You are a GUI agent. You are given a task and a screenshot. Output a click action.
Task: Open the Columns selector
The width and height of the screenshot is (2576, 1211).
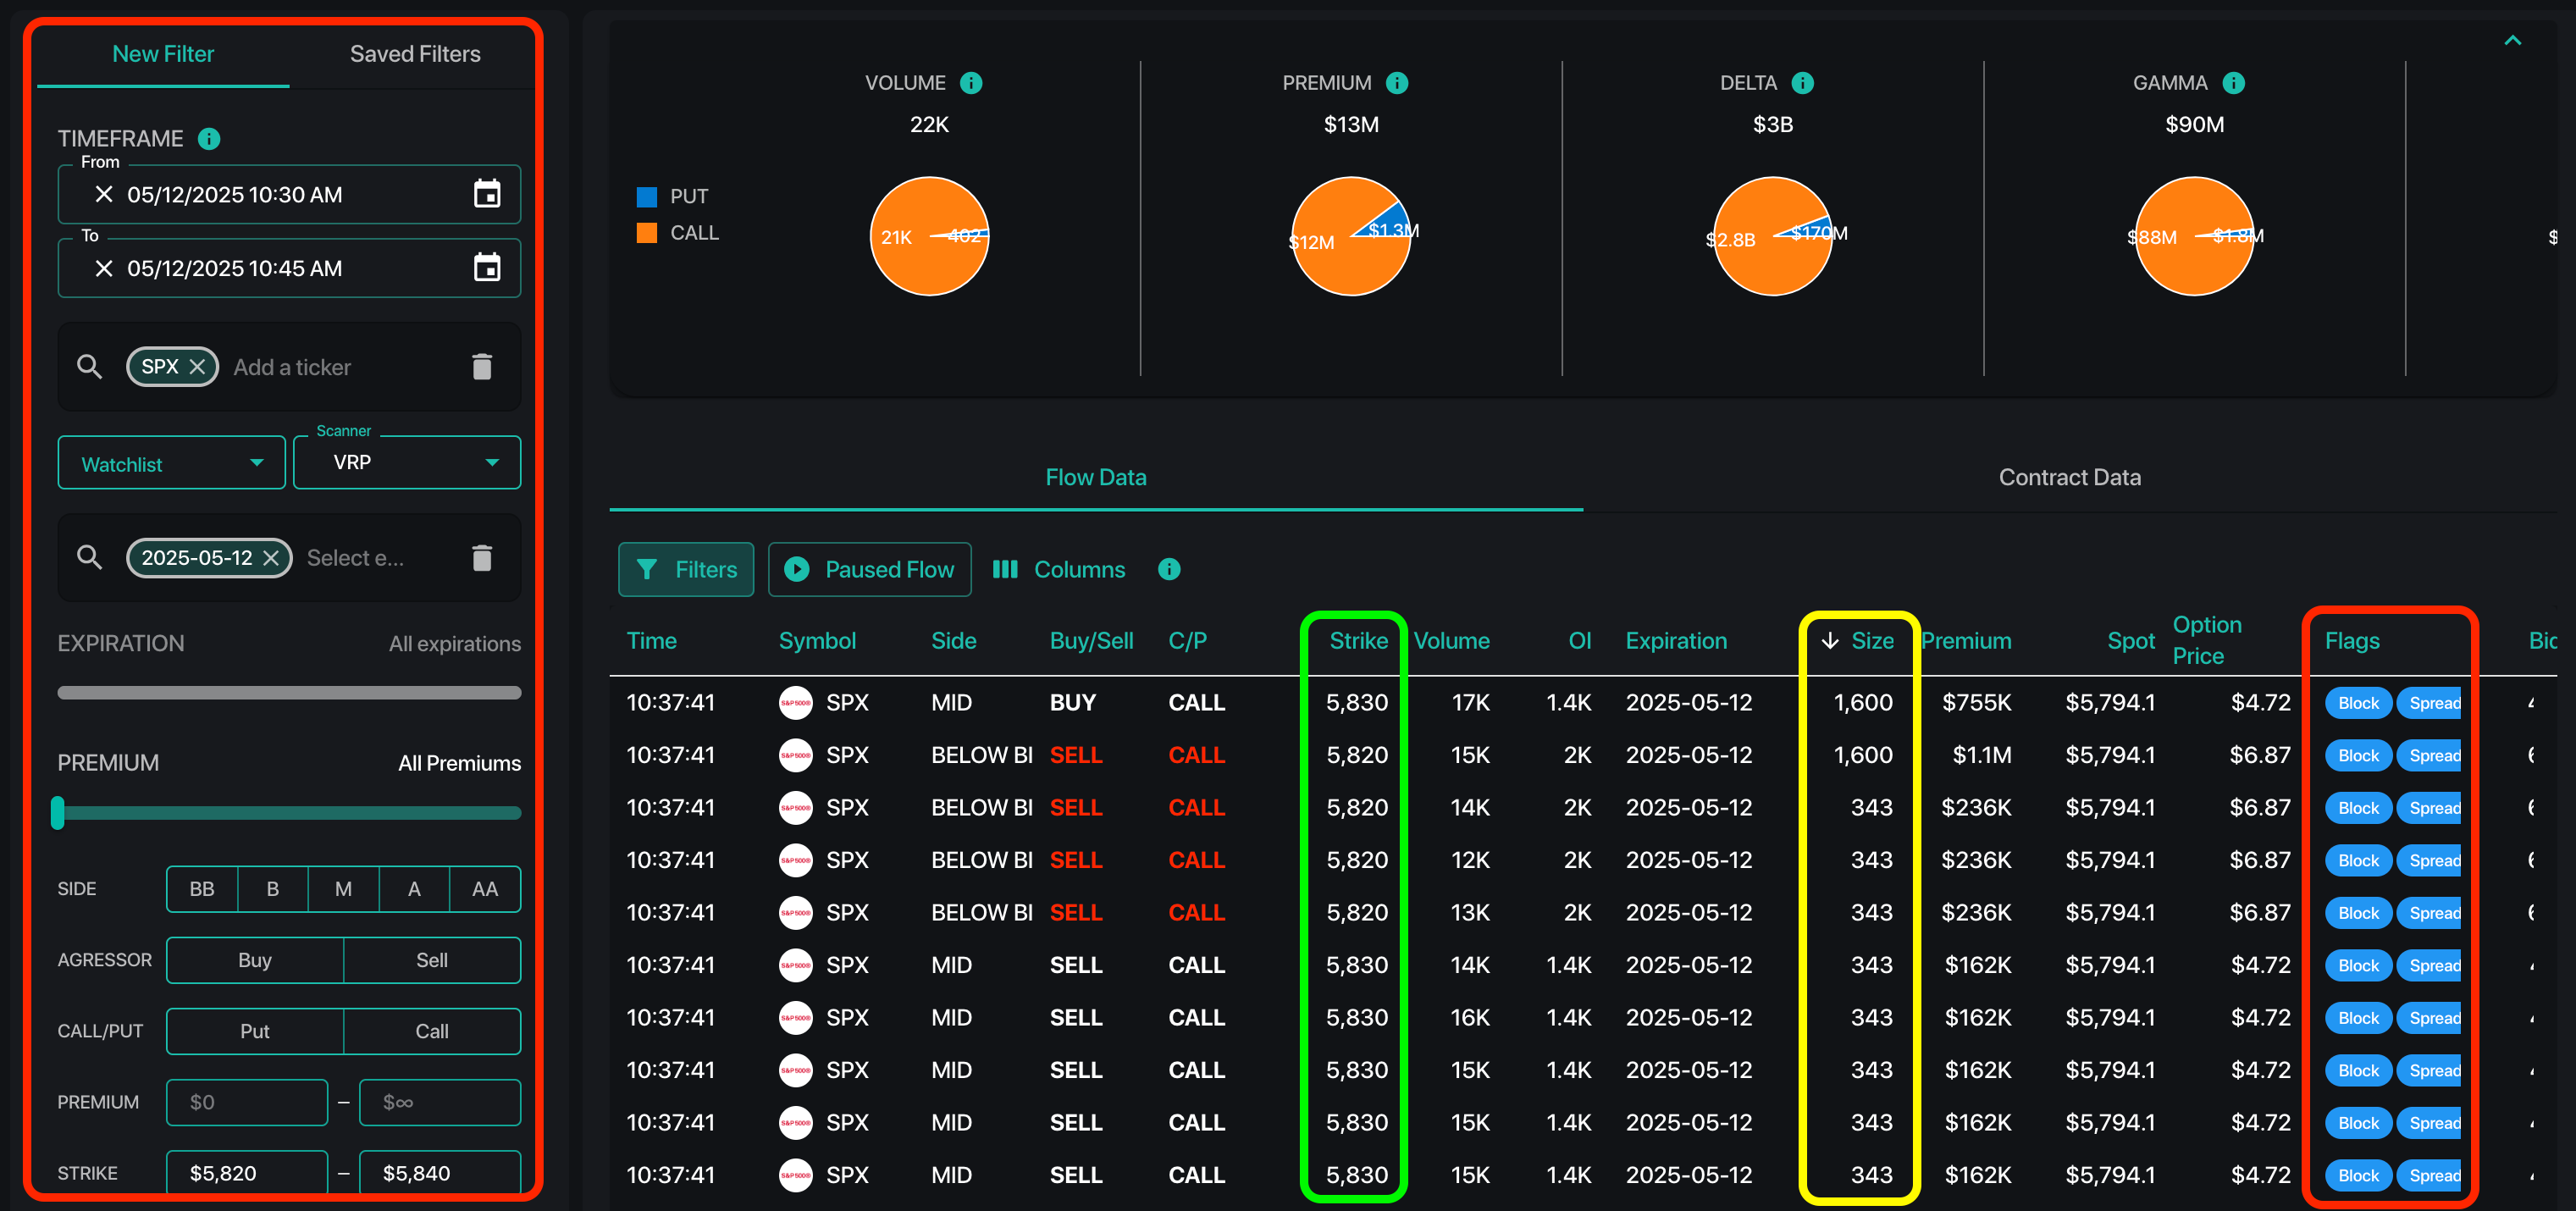[1059, 570]
